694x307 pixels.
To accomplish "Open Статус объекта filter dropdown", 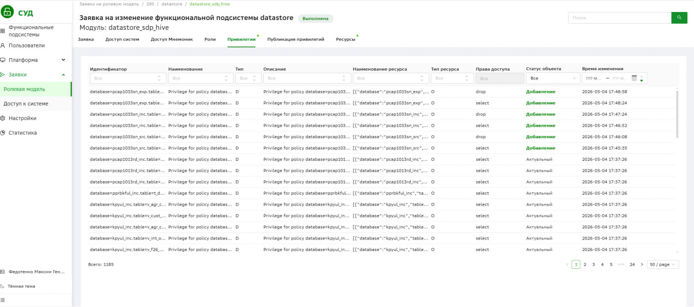I will point(553,78).
